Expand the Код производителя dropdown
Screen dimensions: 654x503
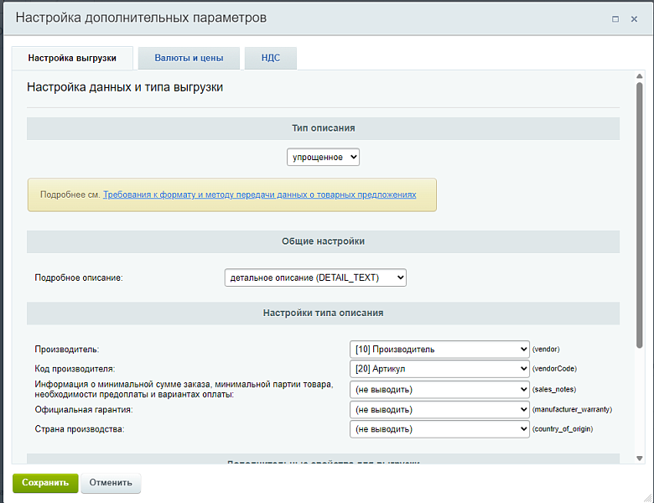[439, 368]
